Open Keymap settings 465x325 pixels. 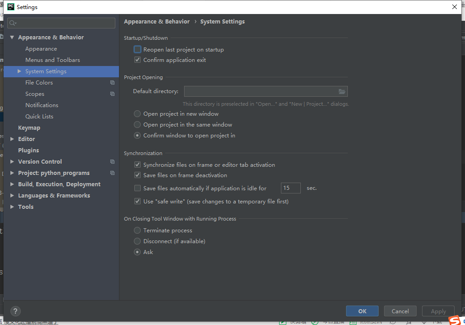pyautogui.click(x=29, y=127)
